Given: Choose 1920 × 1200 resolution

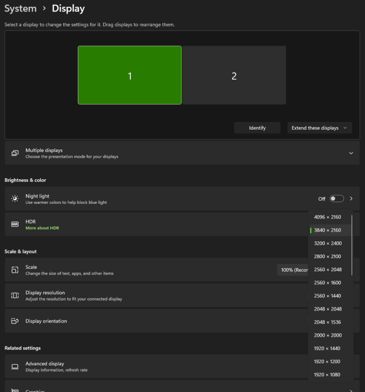Looking at the screenshot, I should coord(329,362).
